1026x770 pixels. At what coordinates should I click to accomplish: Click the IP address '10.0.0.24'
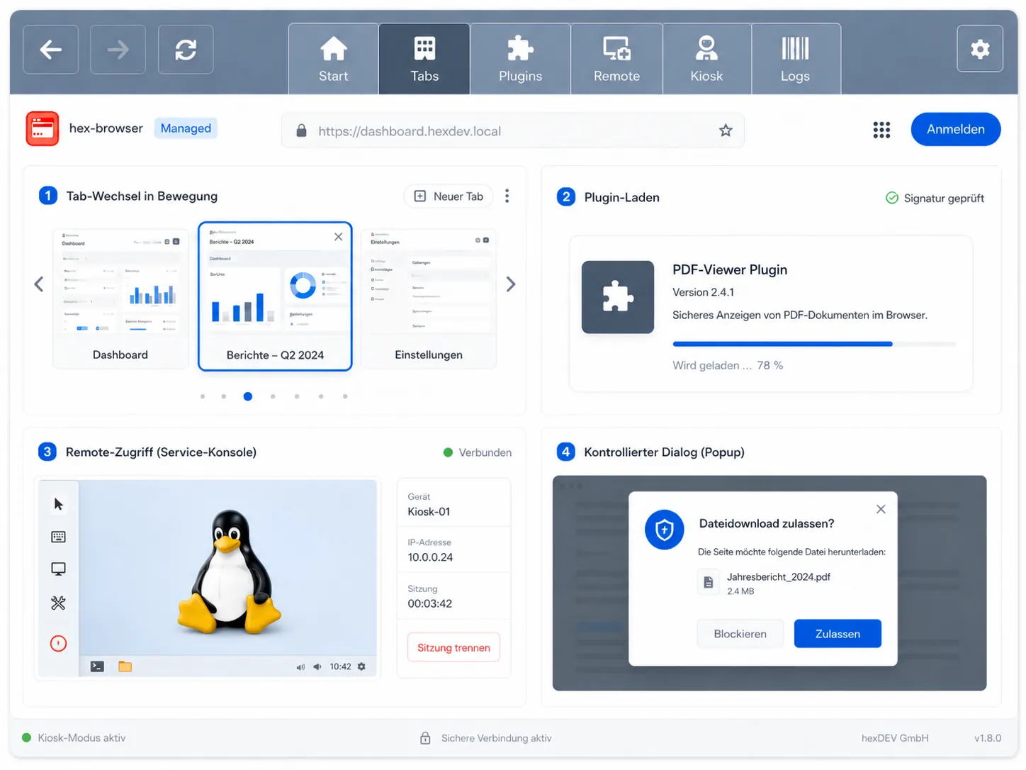(430, 557)
